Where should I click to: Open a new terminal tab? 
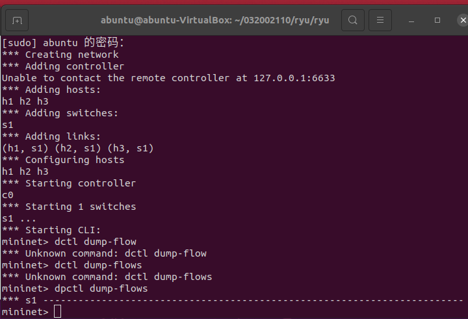18,20
